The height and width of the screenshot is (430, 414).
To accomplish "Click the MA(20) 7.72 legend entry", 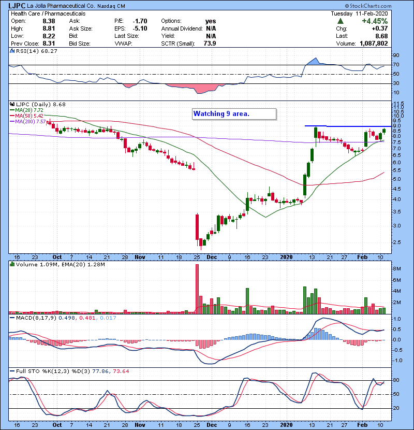I will point(27,110).
